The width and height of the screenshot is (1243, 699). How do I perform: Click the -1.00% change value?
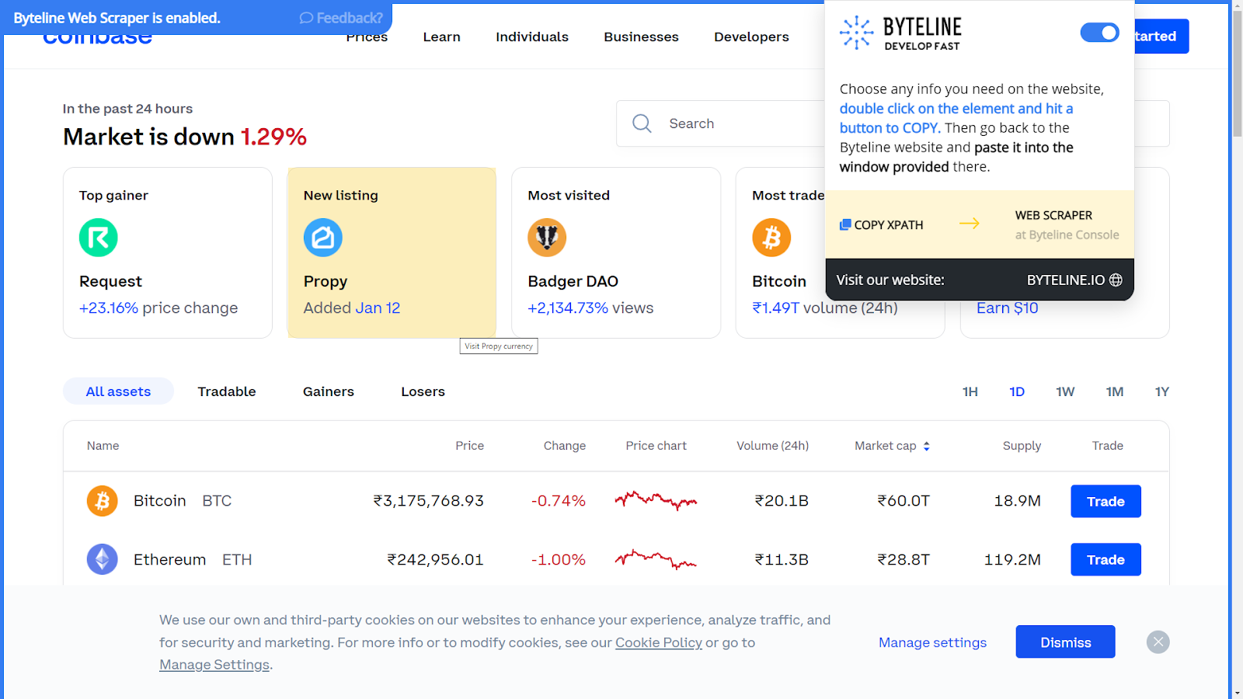coord(559,559)
